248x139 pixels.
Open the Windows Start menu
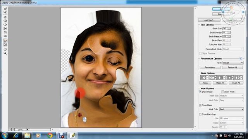pyautogui.click(x=5, y=136)
